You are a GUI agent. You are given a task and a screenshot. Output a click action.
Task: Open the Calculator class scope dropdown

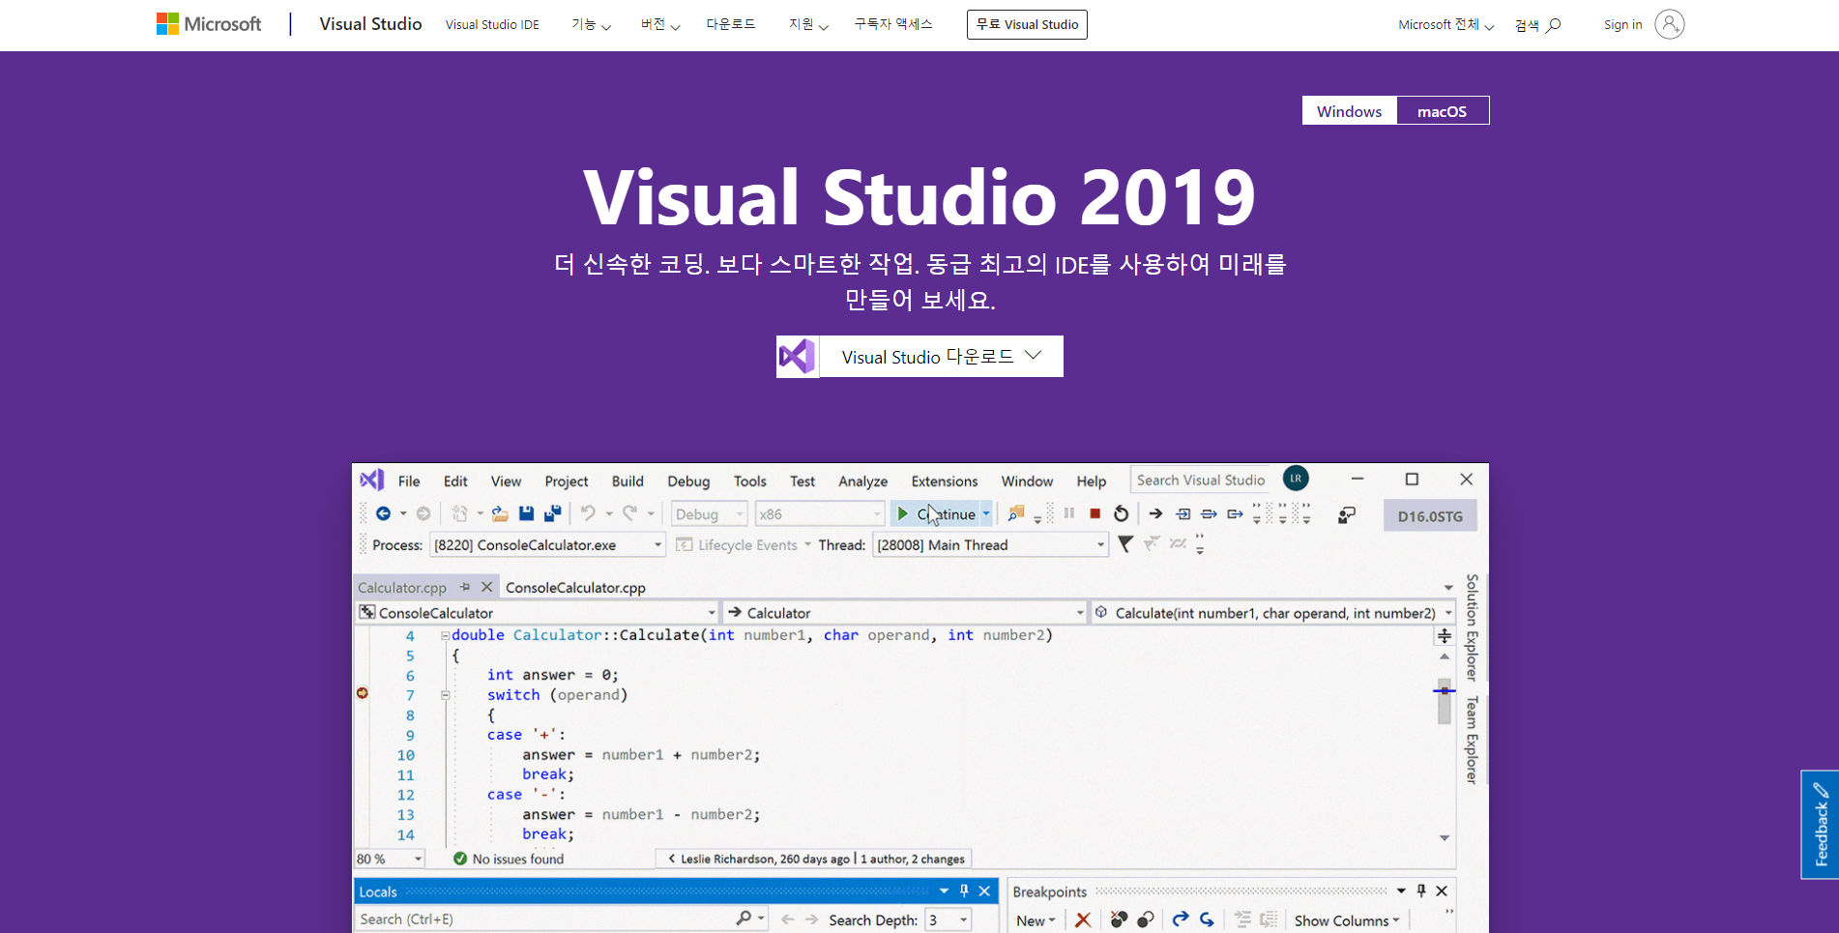(x=906, y=612)
